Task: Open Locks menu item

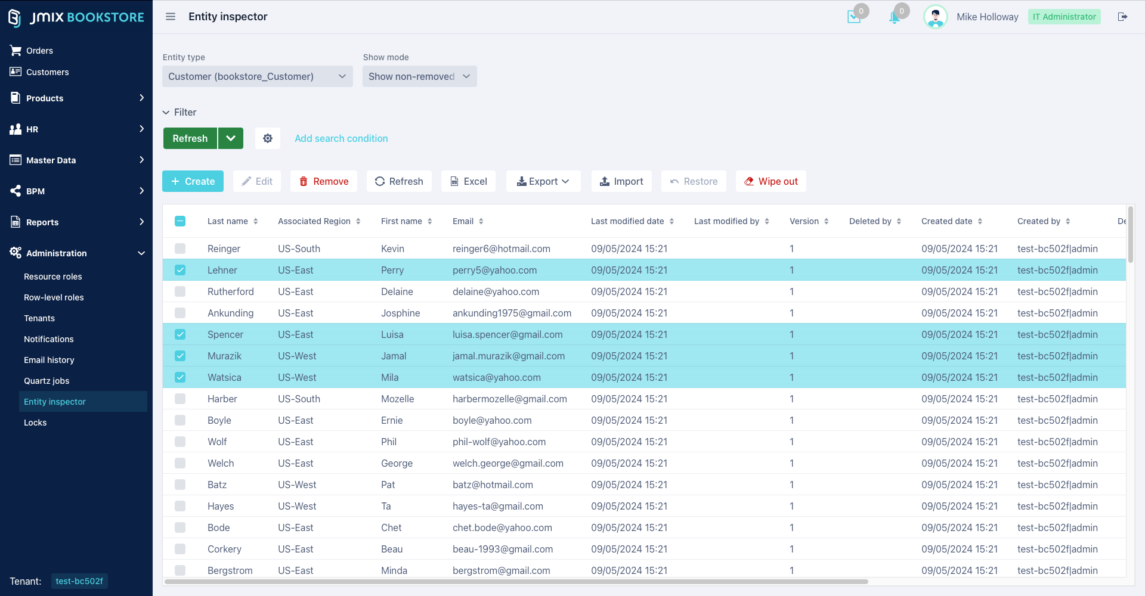Action: [x=35, y=423]
